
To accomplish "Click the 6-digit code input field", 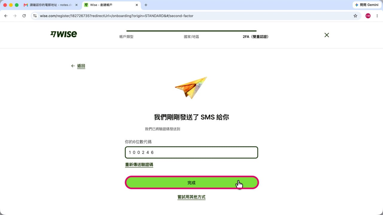I will tap(191, 152).
